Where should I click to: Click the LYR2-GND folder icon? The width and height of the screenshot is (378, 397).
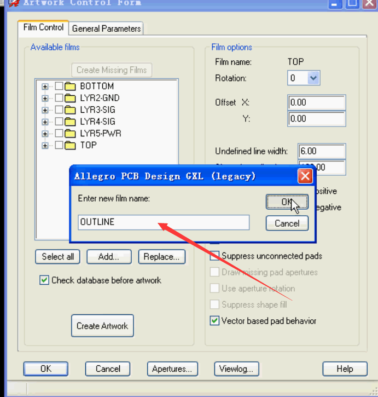(70, 98)
